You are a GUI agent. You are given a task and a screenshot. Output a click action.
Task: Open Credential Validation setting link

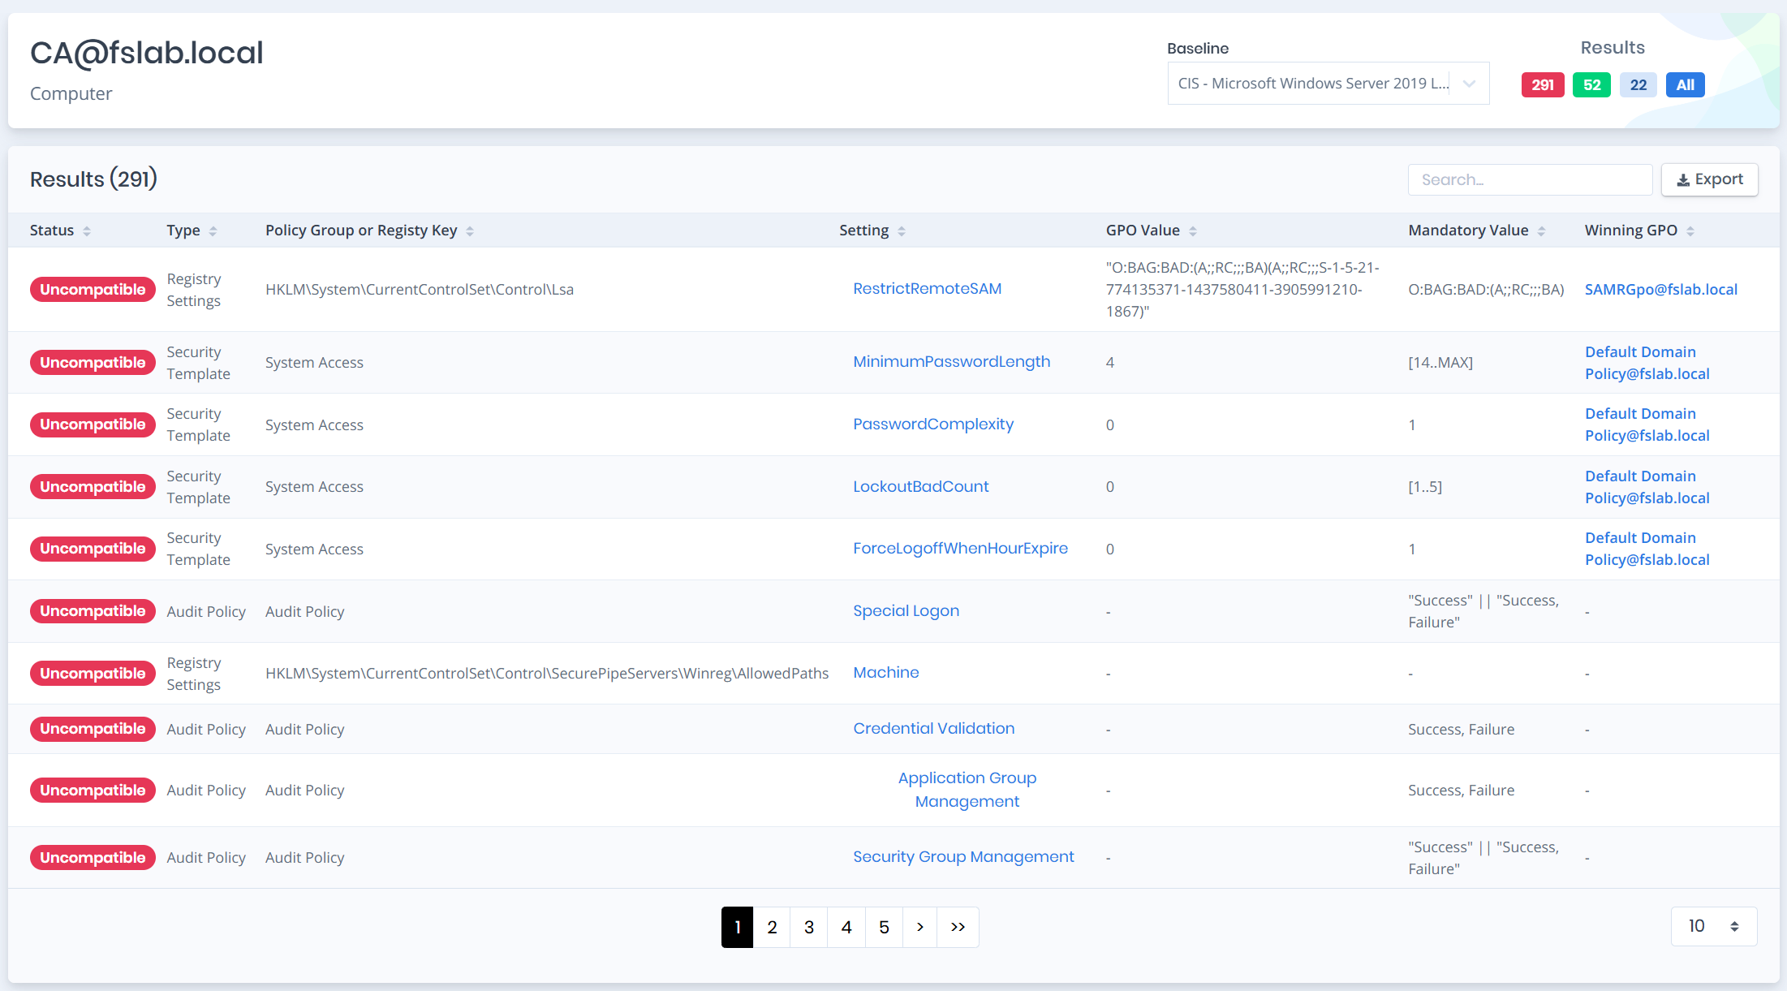(x=933, y=729)
